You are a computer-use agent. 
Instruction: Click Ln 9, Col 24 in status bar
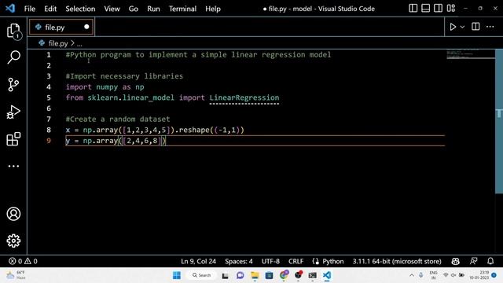pyautogui.click(x=198, y=261)
